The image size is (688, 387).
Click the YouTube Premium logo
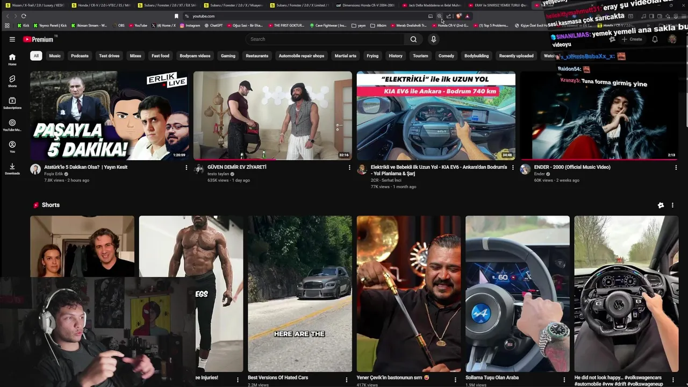(38, 39)
